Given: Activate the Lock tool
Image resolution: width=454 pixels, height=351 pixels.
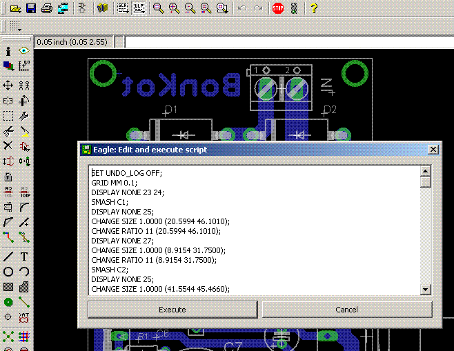Looking at the screenshot, I should [8, 177].
